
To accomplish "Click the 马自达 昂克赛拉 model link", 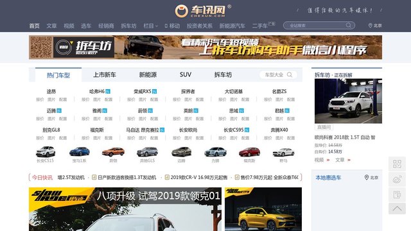I will (143, 130).
